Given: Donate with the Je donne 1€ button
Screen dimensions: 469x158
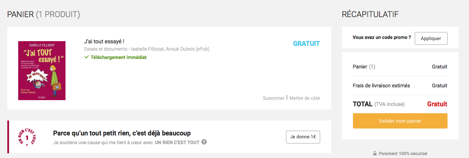Looking at the screenshot, I should (303, 137).
